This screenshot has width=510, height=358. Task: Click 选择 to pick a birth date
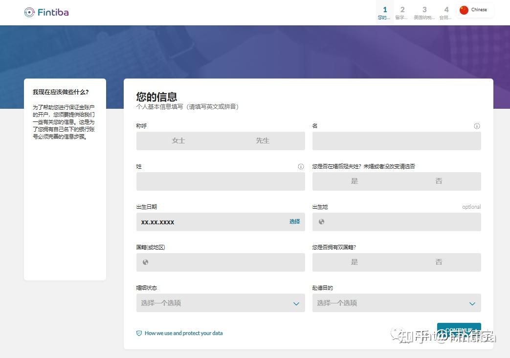294,222
